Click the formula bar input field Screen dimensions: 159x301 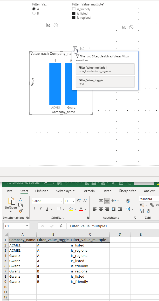(113, 226)
